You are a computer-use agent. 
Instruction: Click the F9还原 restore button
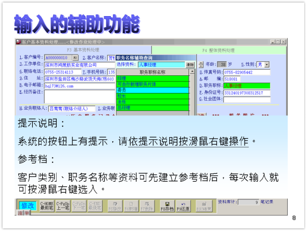tap(183, 206)
